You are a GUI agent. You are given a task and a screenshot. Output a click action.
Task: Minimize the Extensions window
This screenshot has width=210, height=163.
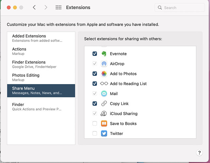pos(15,7)
